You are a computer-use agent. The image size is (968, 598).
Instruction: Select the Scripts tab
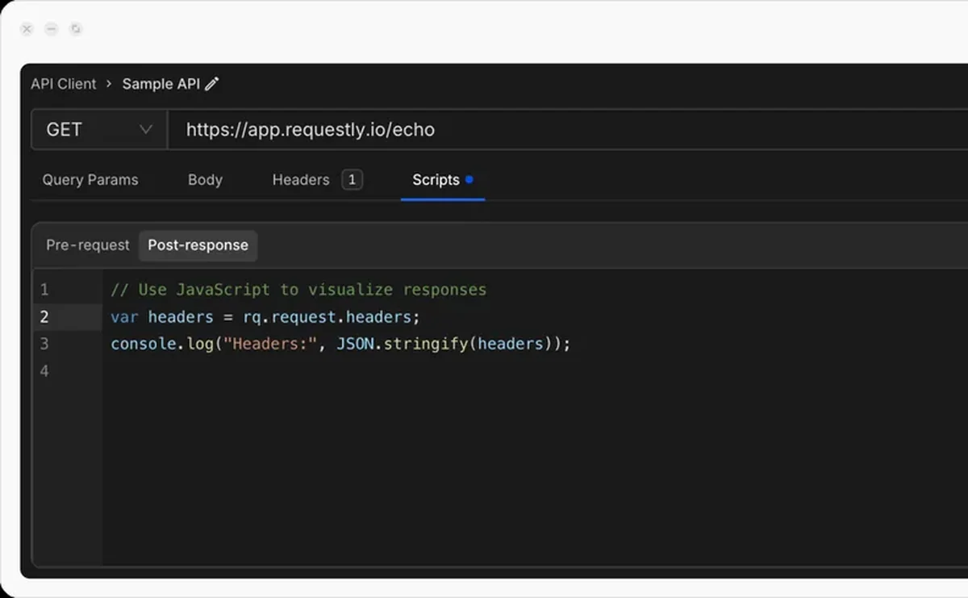point(442,180)
